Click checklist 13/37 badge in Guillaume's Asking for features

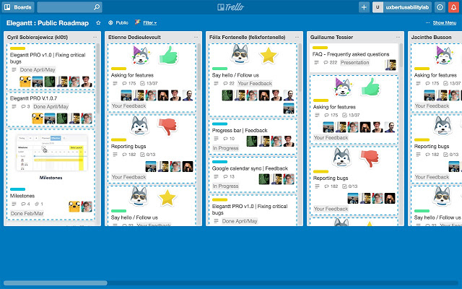pos(351,116)
